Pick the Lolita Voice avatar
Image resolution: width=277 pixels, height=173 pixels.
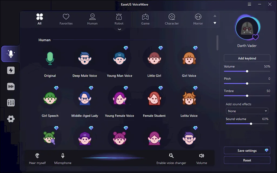click(189, 98)
